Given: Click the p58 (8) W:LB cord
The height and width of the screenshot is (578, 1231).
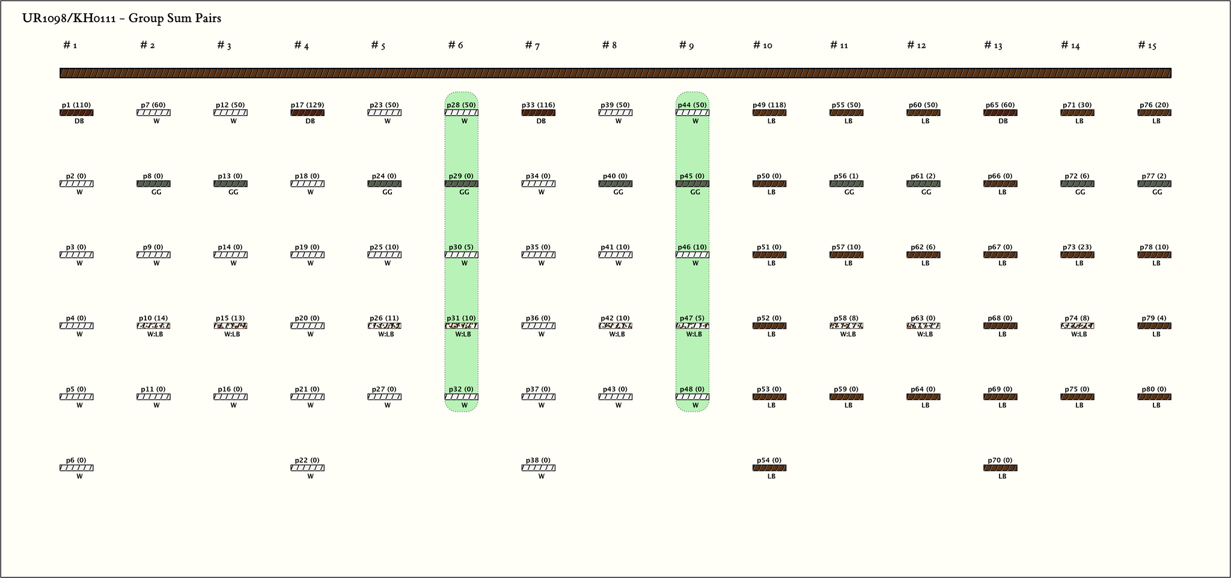Looking at the screenshot, I should pos(846,326).
